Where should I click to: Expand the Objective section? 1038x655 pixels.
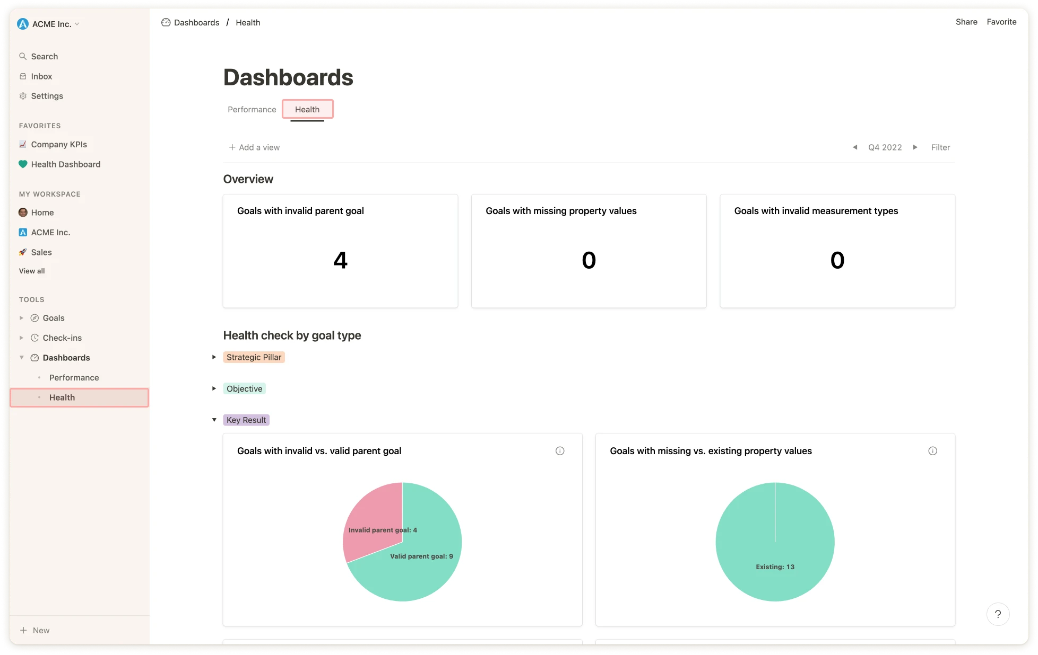(214, 388)
